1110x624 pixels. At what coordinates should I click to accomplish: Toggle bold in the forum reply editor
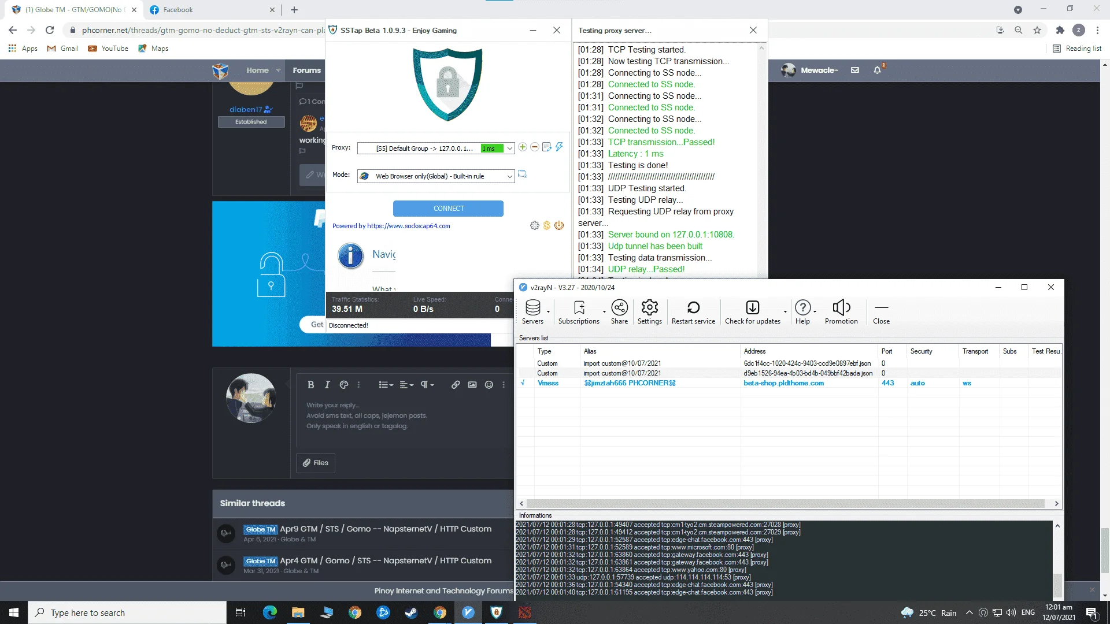[310, 385]
